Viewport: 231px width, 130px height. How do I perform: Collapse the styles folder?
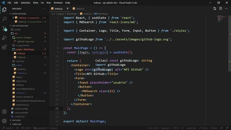pyautogui.click(x=29, y=65)
